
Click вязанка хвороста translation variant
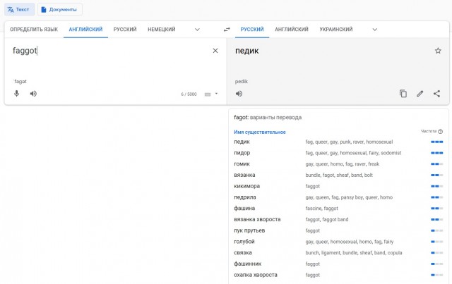[x=257, y=219]
